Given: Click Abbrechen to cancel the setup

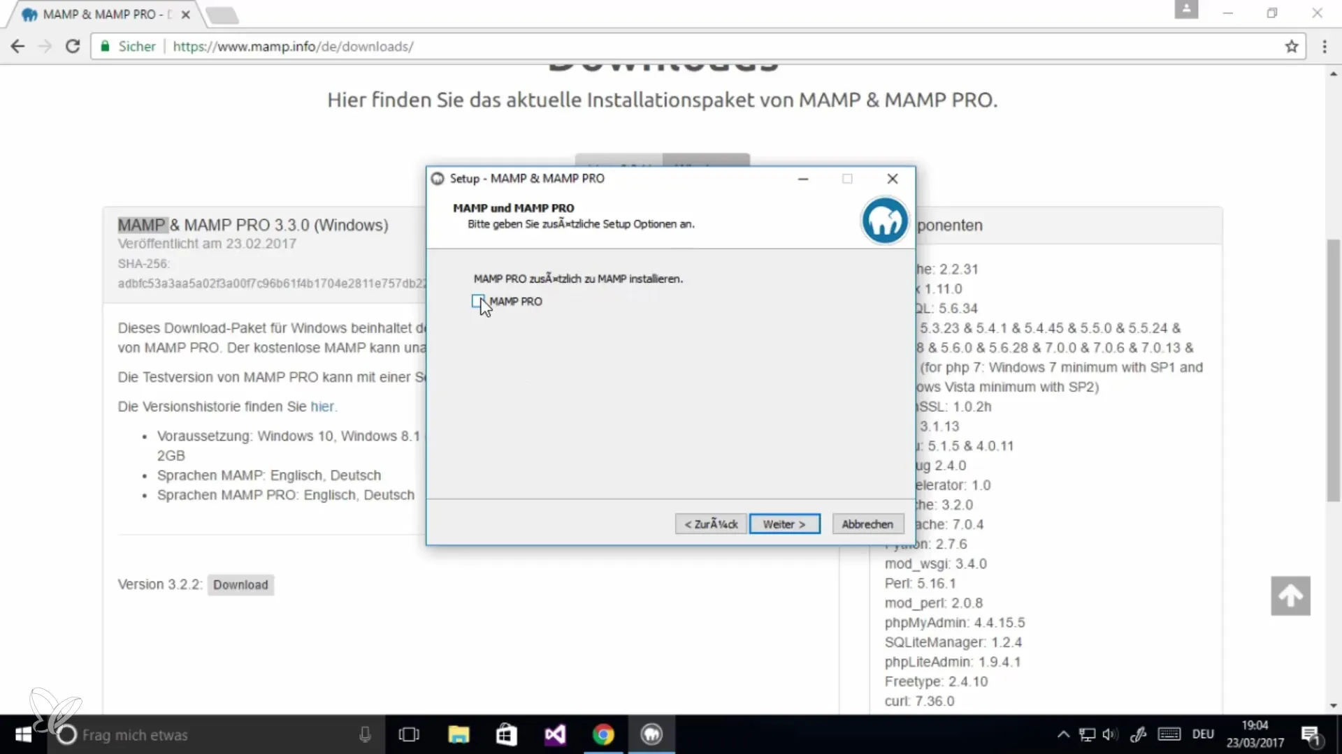Looking at the screenshot, I should tap(867, 524).
